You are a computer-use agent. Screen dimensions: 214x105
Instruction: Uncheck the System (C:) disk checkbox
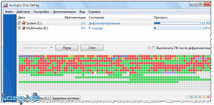pos(19,23)
